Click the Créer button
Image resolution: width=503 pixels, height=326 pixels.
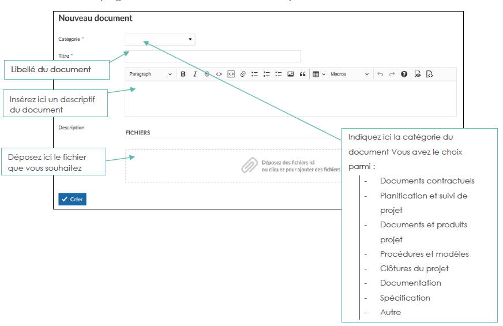coord(72,199)
